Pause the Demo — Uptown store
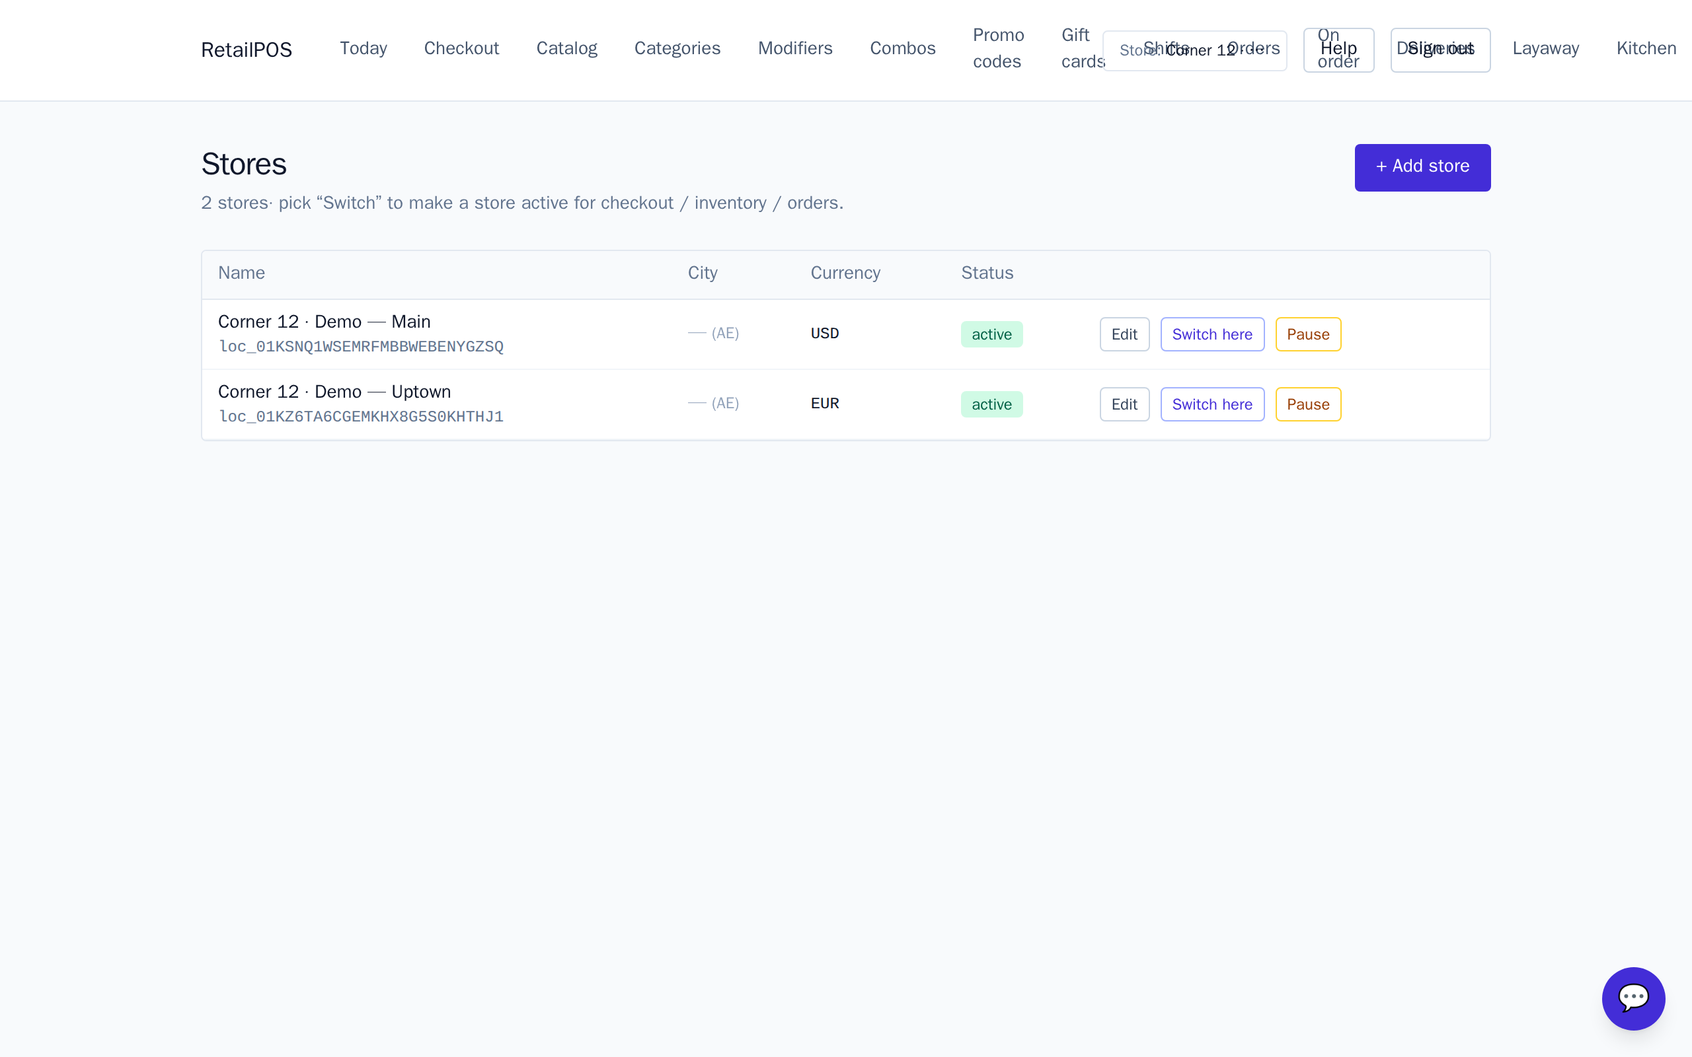This screenshot has height=1057, width=1692. tap(1307, 404)
